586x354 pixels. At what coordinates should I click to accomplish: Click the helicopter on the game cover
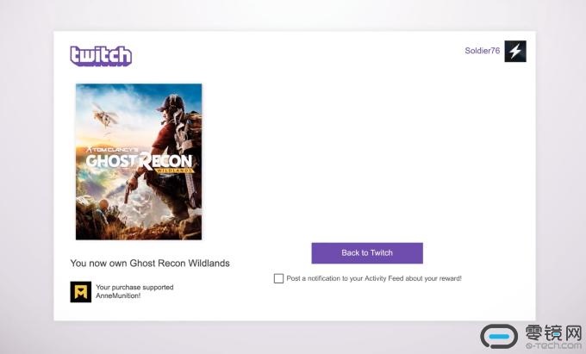click(105, 115)
